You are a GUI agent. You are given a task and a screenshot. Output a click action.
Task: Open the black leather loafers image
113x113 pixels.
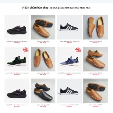tap(43, 91)
